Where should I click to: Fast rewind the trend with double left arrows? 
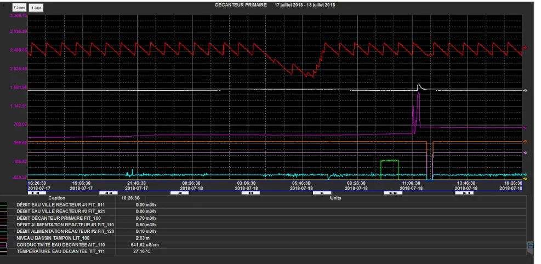pos(109,193)
